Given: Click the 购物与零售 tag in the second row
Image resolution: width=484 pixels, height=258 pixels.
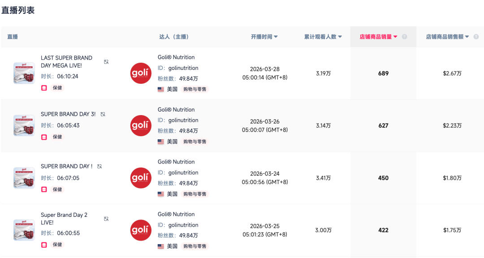Looking at the screenshot, I should point(194,142).
